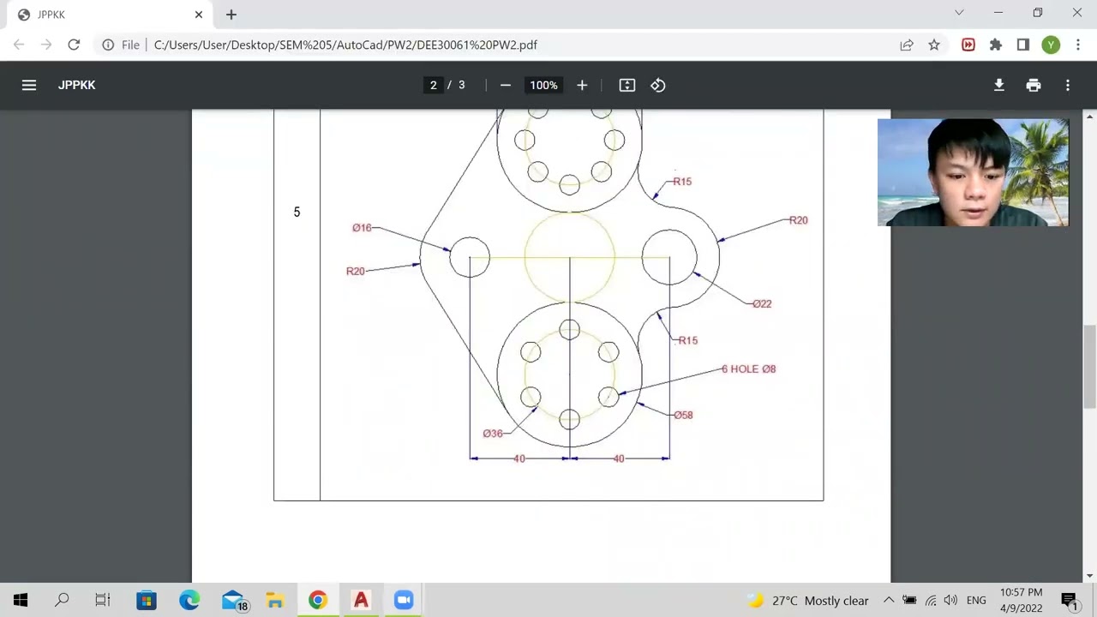This screenshot has width=1097, height=617.
Task: Open the volume control in tray
Action: coord(950,601)
